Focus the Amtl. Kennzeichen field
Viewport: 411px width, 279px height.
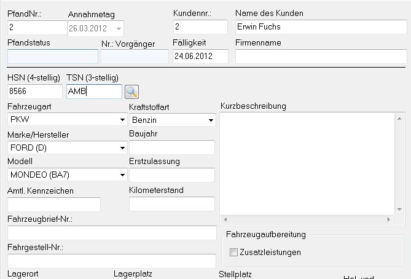coord(53,204)
